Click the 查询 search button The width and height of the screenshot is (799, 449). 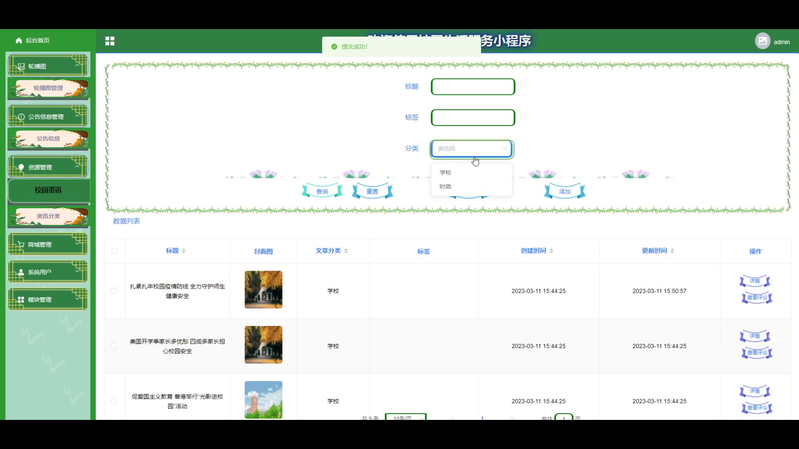click(322, 191)
